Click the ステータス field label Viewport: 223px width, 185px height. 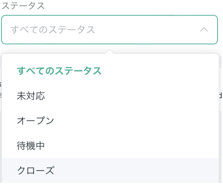pyautogui.click(x=23, y=6)
